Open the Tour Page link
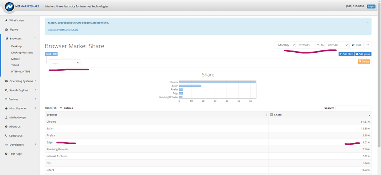 pyautogui.click(x=16, y=154)
